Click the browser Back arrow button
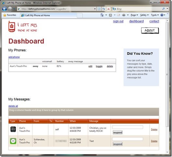 point(5,9)
